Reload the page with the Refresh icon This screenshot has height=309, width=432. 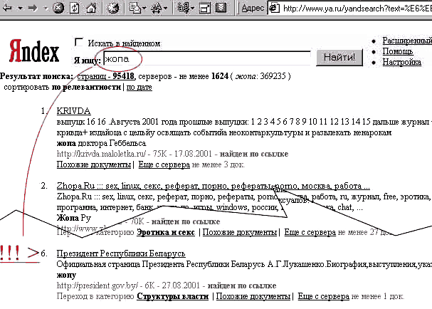coord(74,7)
